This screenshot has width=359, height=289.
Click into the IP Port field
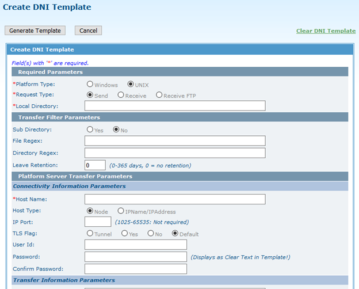click(98, 222)
